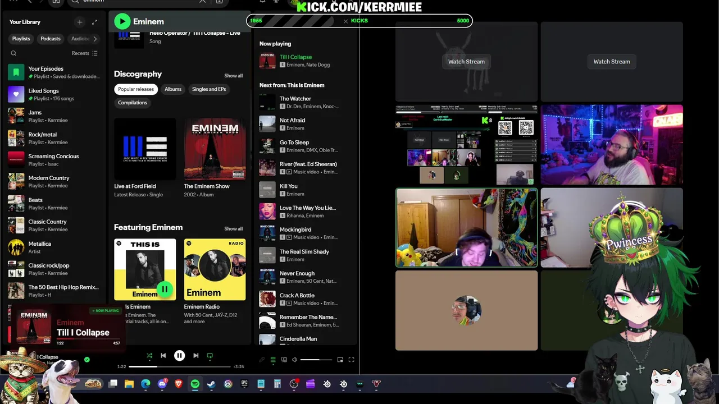Select the Podcasts filter chip
The width and height of the screenshot is (719, 404).
click(x=51, y=39)
